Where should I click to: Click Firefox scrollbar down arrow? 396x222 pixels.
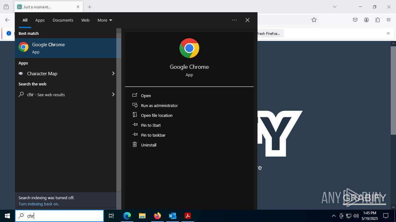click(x=393, y=207)
